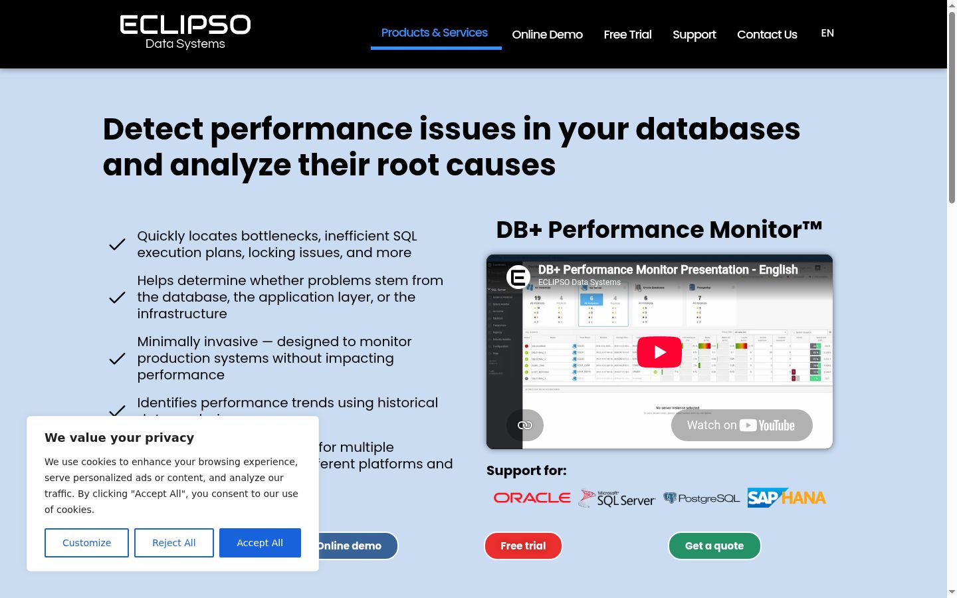Click the blue Online demo button

(349, 546)
